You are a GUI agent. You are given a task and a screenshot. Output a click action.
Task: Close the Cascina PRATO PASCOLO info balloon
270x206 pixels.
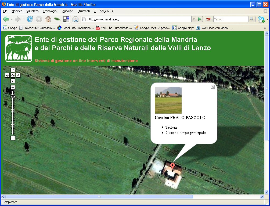[213, 87]
